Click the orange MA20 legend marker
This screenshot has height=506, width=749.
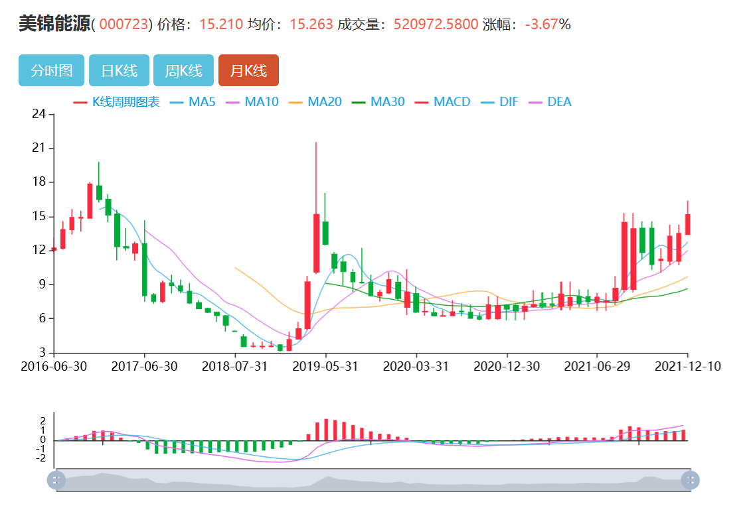[295, 102]
